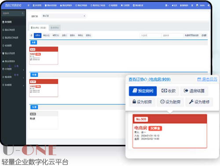Open the Admin user menu

click(x=200, y=5)
